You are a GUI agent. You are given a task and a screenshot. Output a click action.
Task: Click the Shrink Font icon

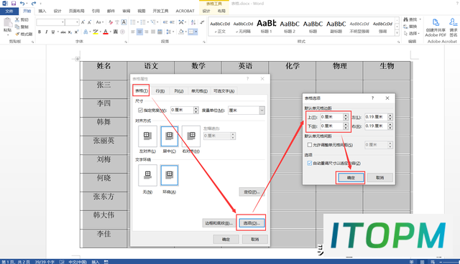tap(89, 22)
